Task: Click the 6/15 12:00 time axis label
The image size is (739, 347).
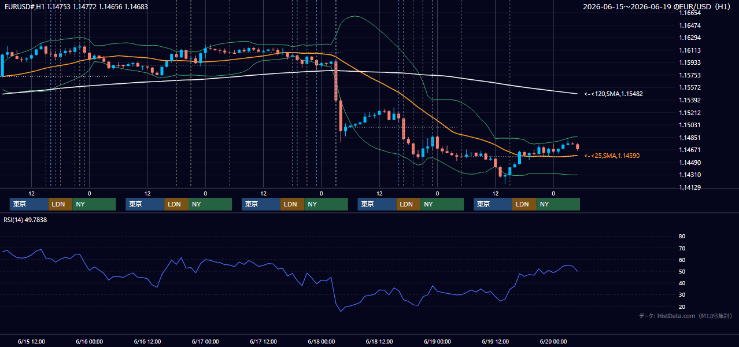Action: pyautogui.click(x=31, y=341)
